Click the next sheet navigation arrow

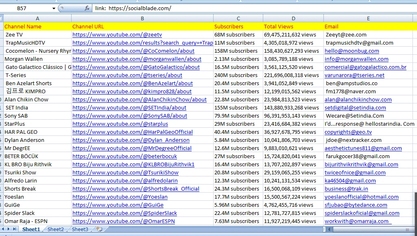pyautogui.click(x=9, y=229)
